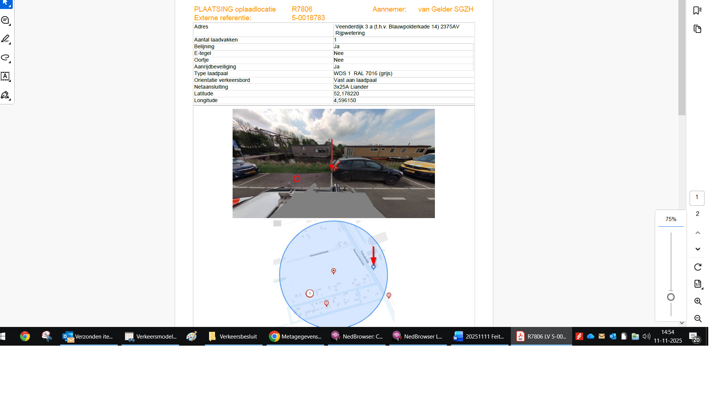The height and width of the screenshot is (404, 718).
Task: Open the page thumbnails copy icon
Action: (697, 29)
